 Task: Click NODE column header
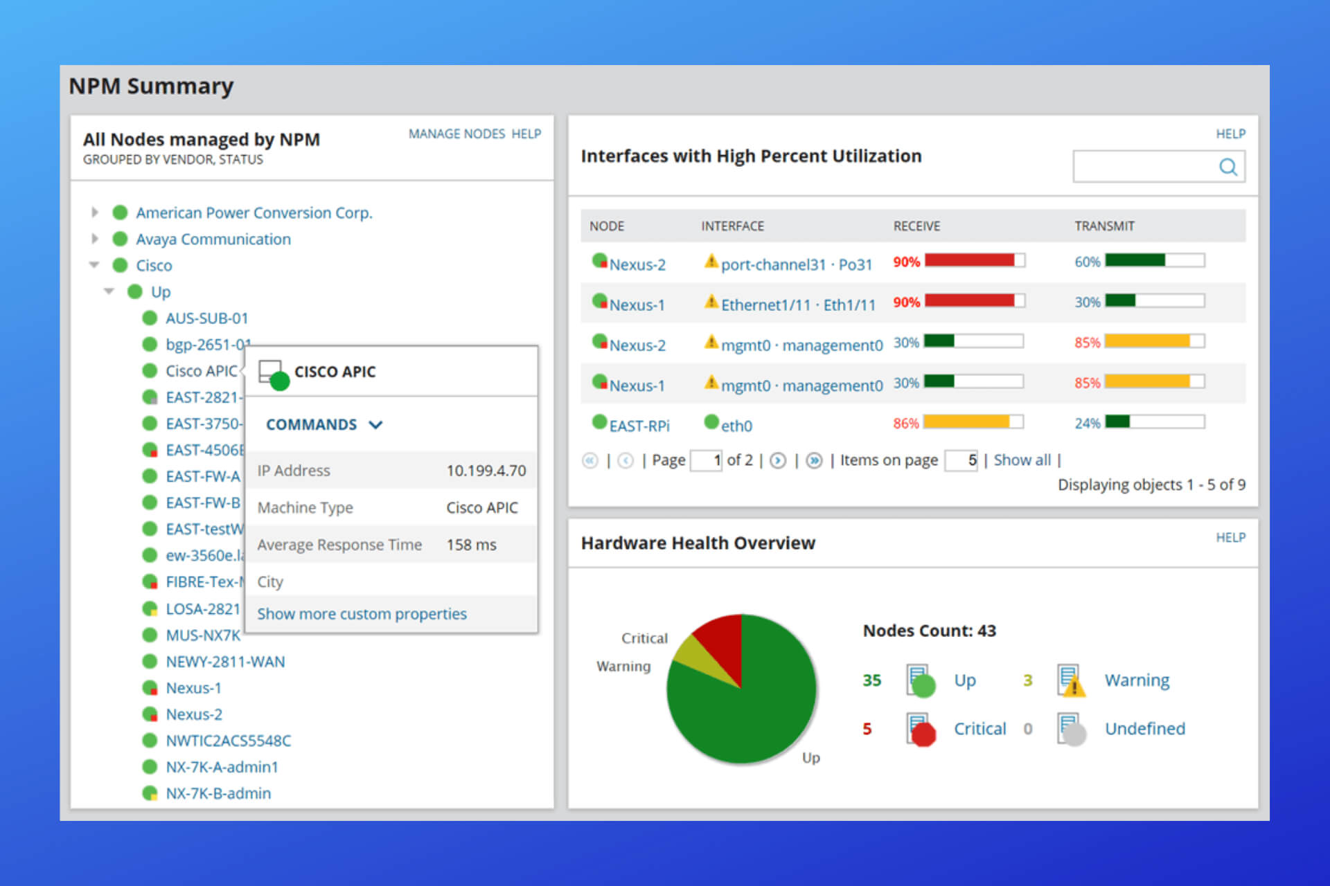coord(606,226)
